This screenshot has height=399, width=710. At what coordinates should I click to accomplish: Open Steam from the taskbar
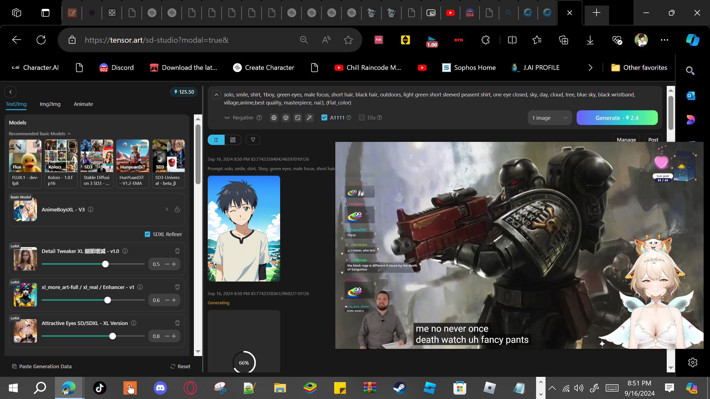(x=400, y=388)
